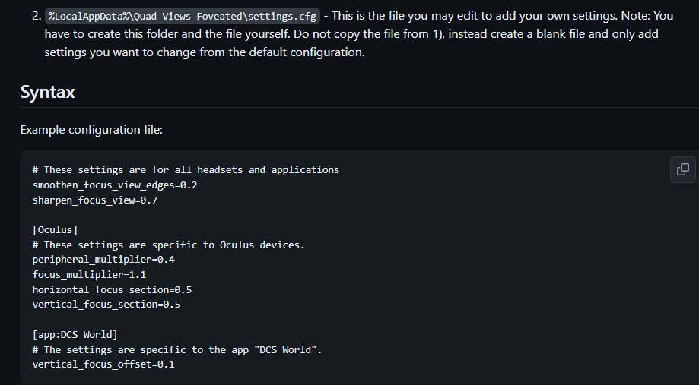
Task: Click the sharpen_focus_view=0.7 code line
Action: coord(94,200)
